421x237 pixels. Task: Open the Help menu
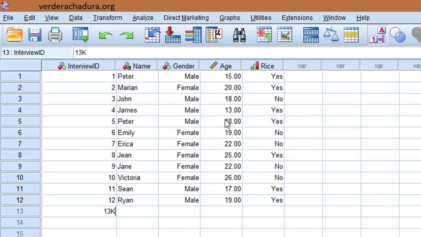tap(363, 18)
